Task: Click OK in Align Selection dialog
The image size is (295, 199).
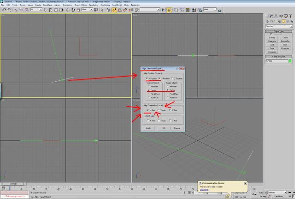Action: point(164,128)
